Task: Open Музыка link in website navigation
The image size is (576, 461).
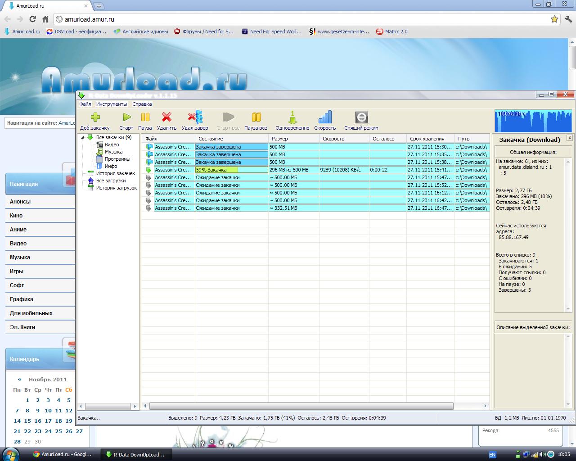Action: (x=20, y=258)
